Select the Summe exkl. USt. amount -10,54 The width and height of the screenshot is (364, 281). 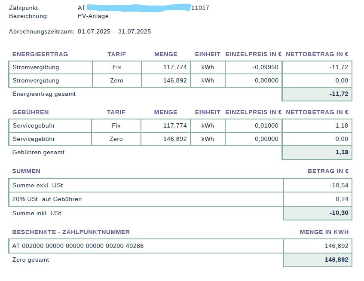pos(339,185)
